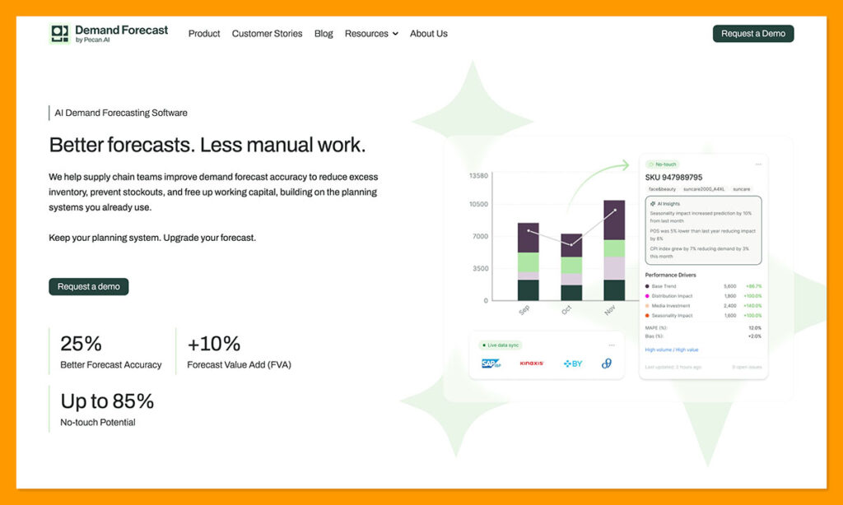Click the Oct bar in the chart
The width and height of the screenshot is (843, 505).
pyautogui.click(x=571, y=267)
